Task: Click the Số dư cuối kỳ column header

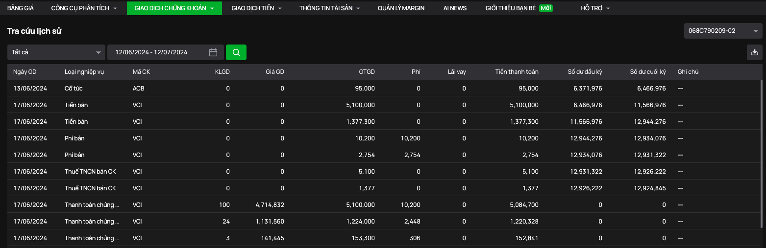Action: (x=648, y=72)
